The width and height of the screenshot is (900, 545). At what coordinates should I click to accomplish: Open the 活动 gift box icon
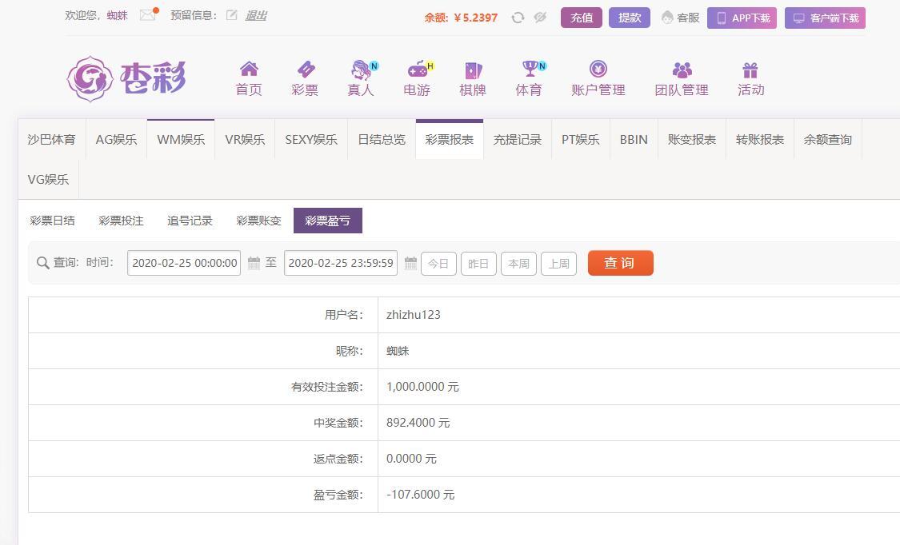pos(750,70)
